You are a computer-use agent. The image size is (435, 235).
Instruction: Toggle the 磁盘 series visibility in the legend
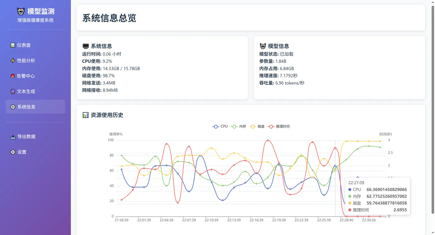(x=257, y=126)
